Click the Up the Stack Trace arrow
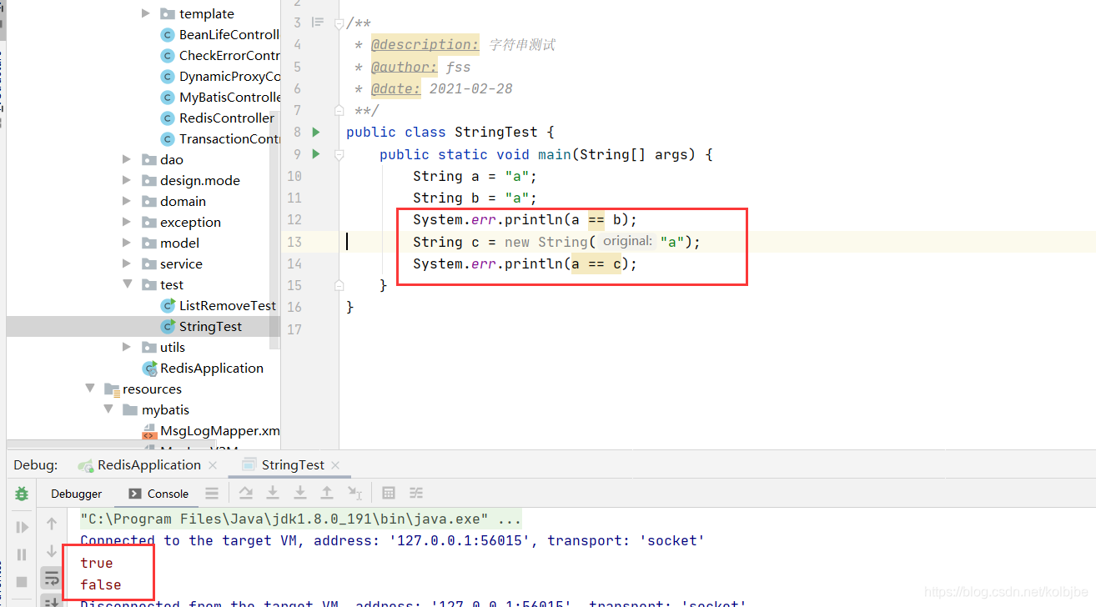Image resolution: width=1096 pixels, height=607 pixels. click(52, 524)
